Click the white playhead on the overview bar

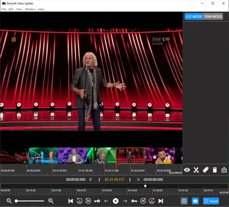[x=145, y=186]
